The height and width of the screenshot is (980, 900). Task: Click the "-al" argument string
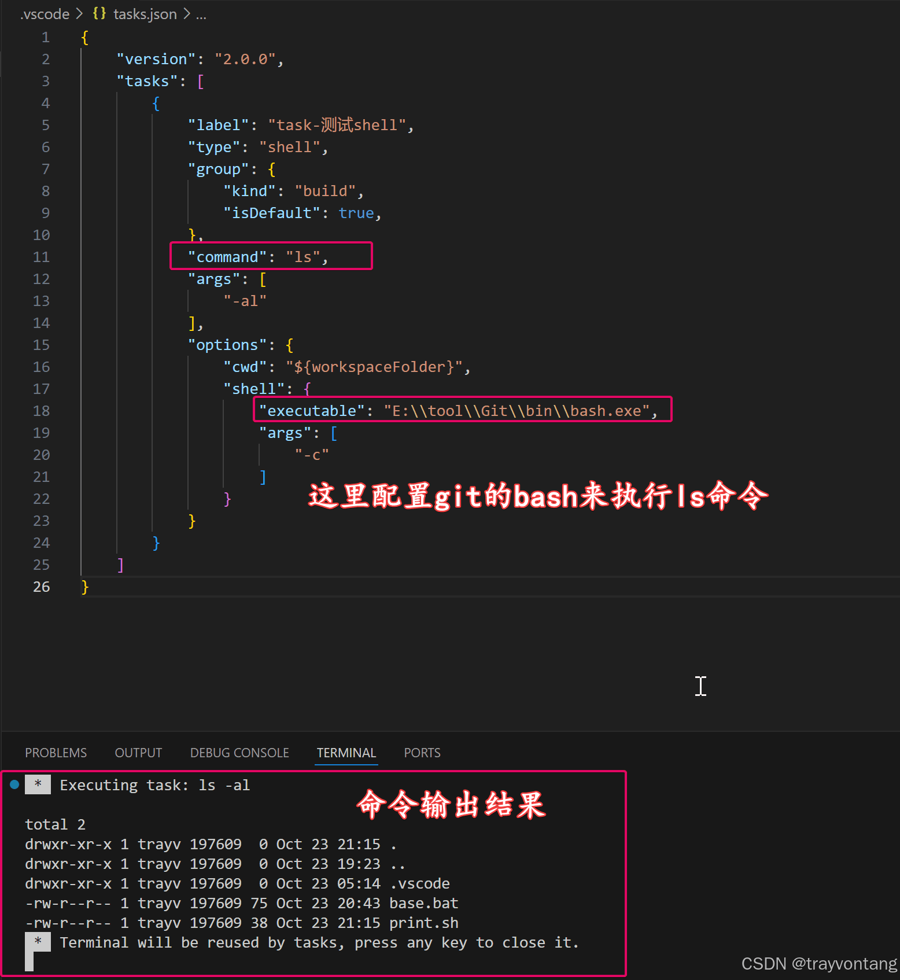pyautogui.click(x=245, y=301)
